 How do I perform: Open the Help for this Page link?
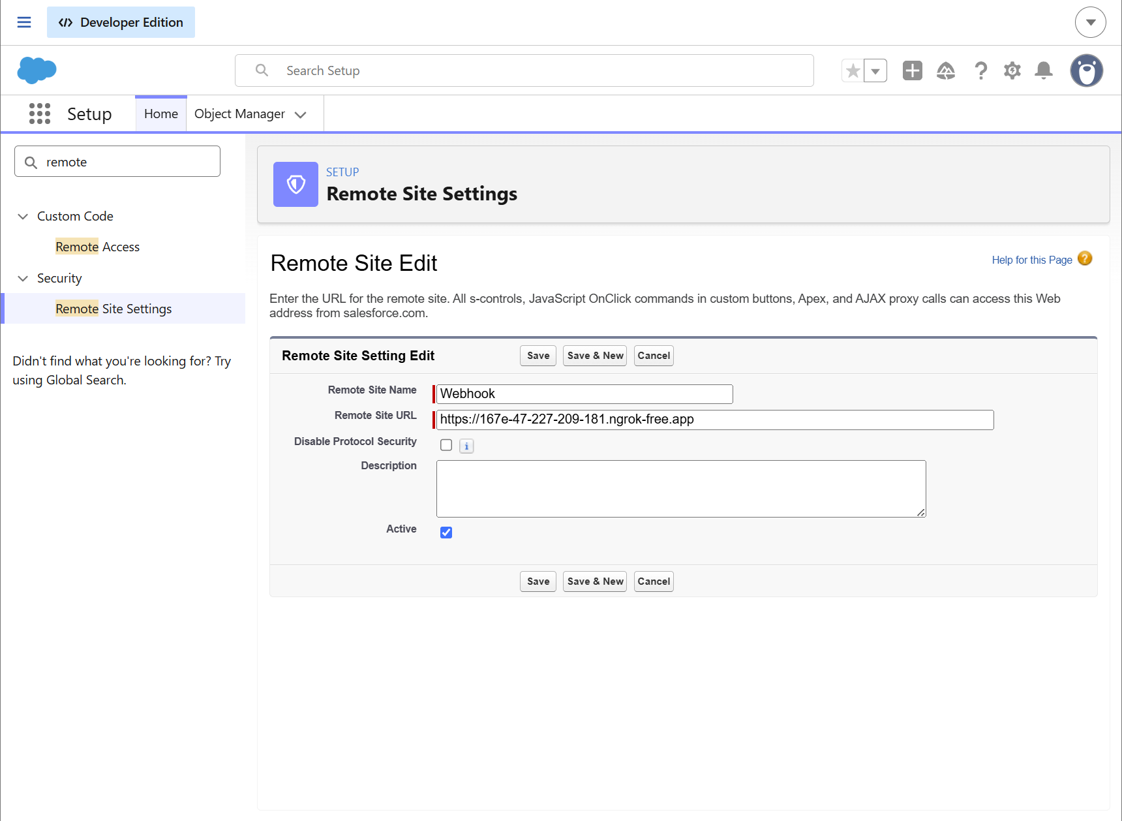click(1032, 260)
